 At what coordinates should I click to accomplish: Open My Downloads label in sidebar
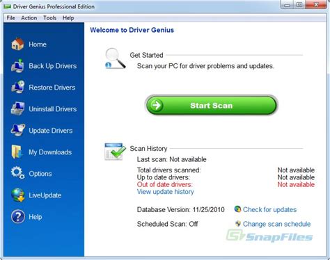click(50, 152)
